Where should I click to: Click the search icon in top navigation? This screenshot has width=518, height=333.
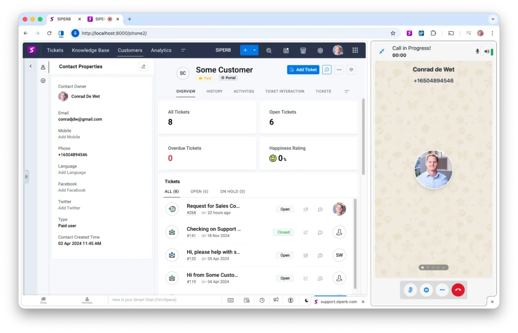pyautogui.click(x=269, y=51)
